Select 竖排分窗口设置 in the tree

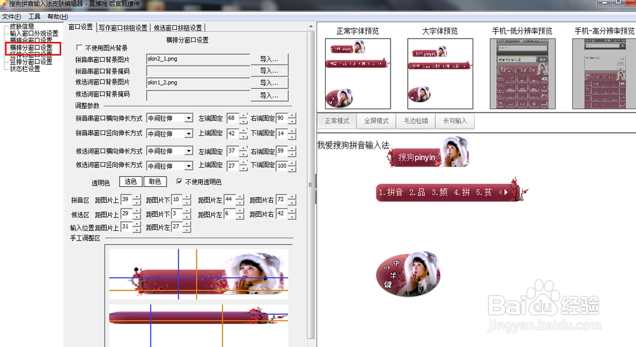31,62
